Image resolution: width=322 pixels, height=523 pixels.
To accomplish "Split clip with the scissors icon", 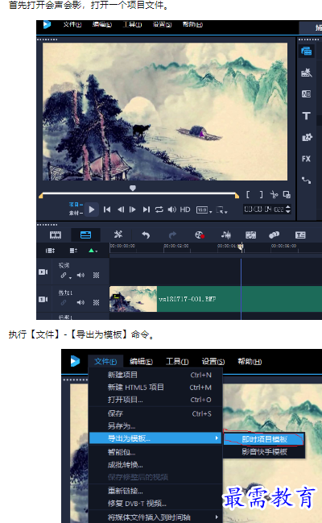I will click(274, 194).
